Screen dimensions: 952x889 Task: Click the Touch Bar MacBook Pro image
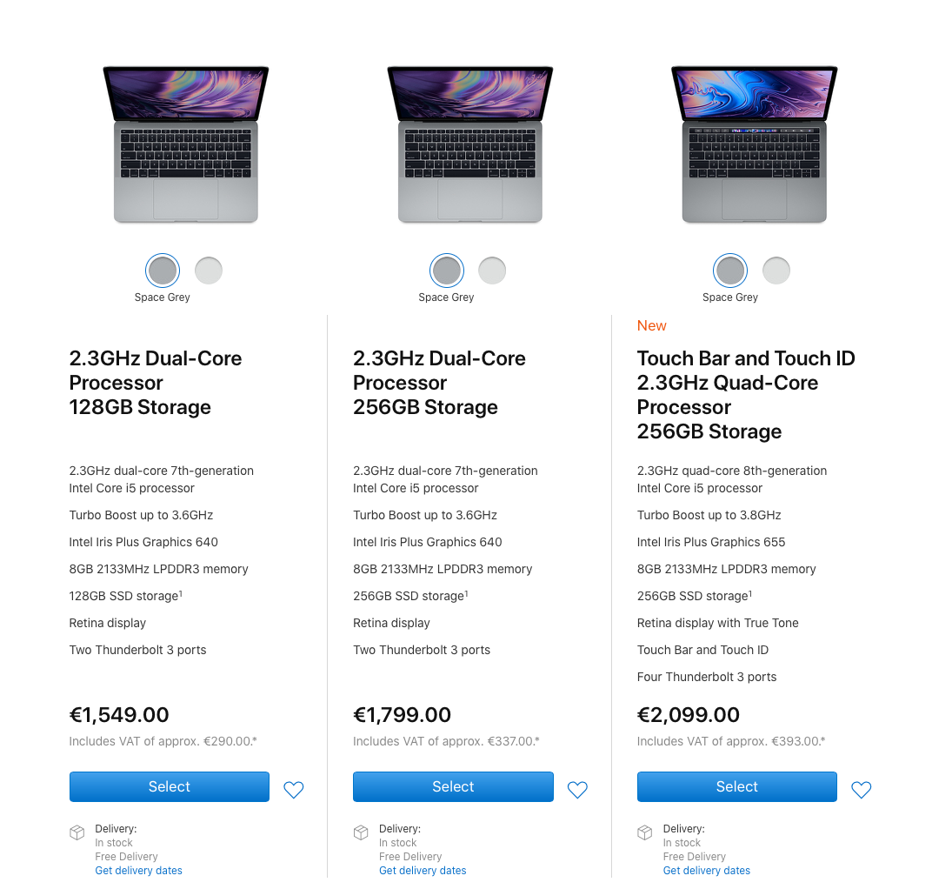tap(754, 144)
